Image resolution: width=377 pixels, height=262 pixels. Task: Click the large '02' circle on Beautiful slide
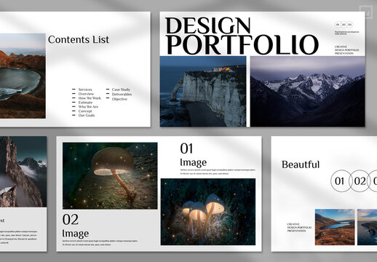360,181
